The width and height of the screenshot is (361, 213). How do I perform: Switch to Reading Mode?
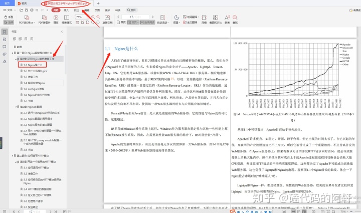tap(67, 20)
